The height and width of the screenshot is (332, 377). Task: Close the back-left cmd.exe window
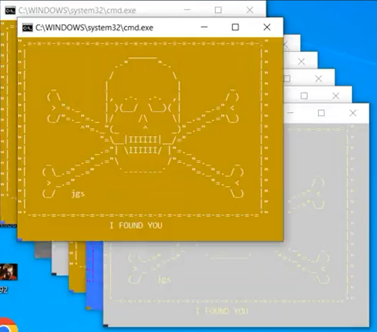click(249, 10)
